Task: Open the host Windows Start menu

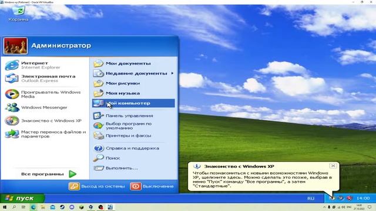Action: tap(5, 207)
